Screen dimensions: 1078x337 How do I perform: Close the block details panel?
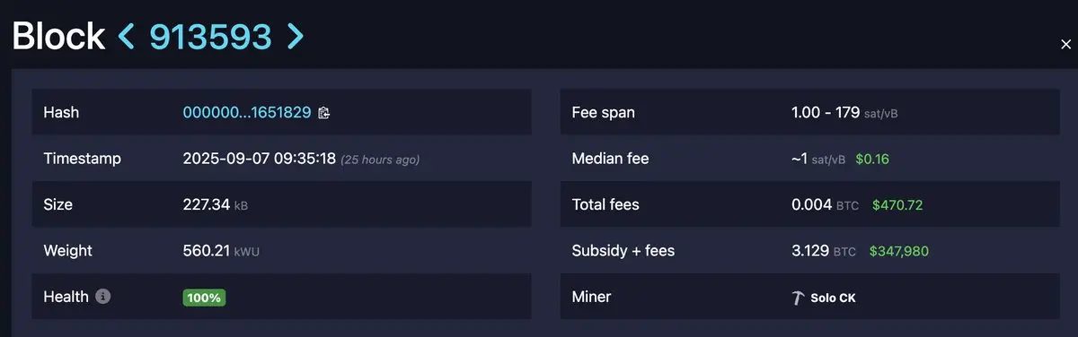(1065, 44)
